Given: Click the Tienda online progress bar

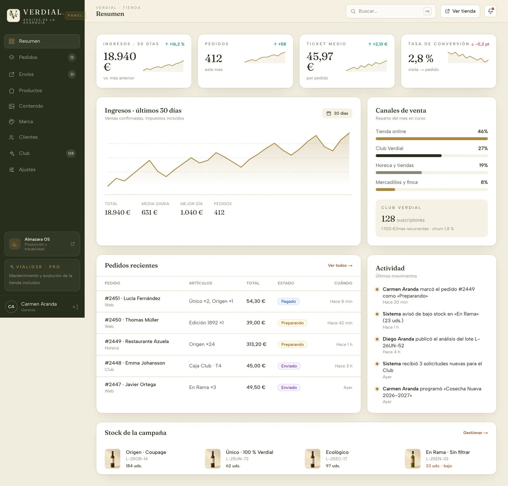Looking at the screenshot, I should [431, 139].
